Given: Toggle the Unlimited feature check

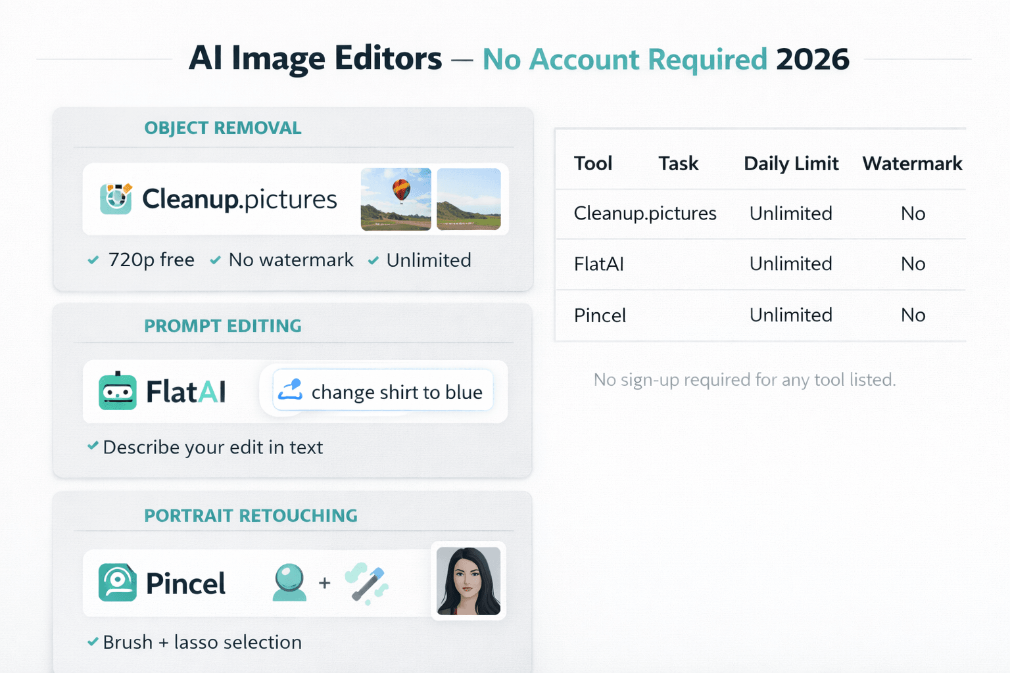Looking at the screenshot, I should 373,260.
